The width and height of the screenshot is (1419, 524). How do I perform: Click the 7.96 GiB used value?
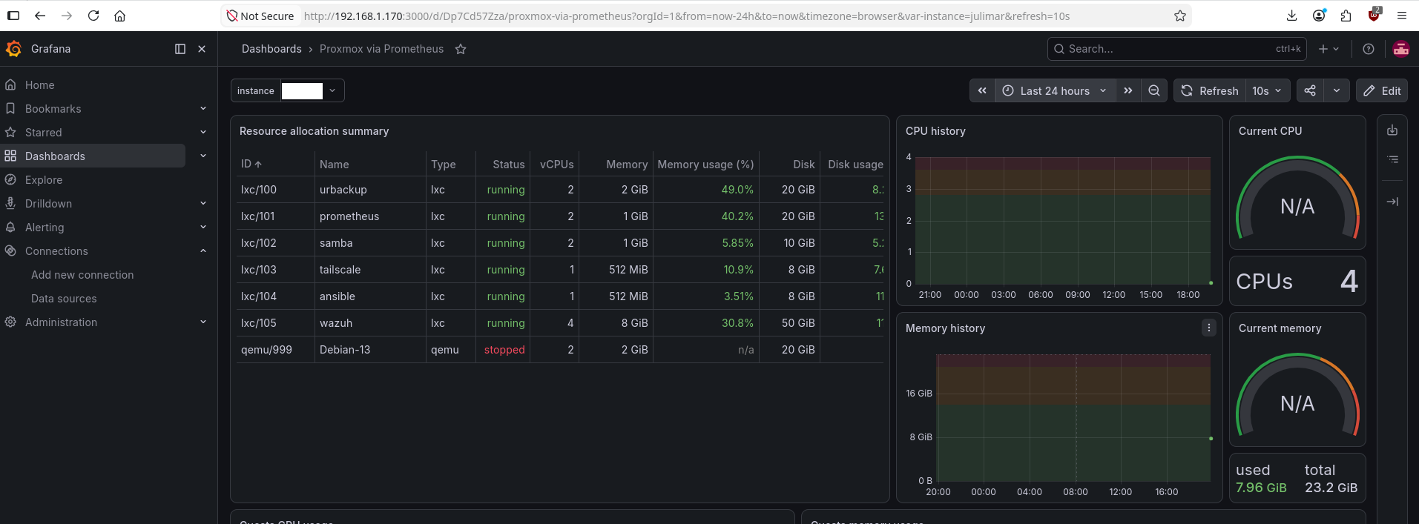1261,488
